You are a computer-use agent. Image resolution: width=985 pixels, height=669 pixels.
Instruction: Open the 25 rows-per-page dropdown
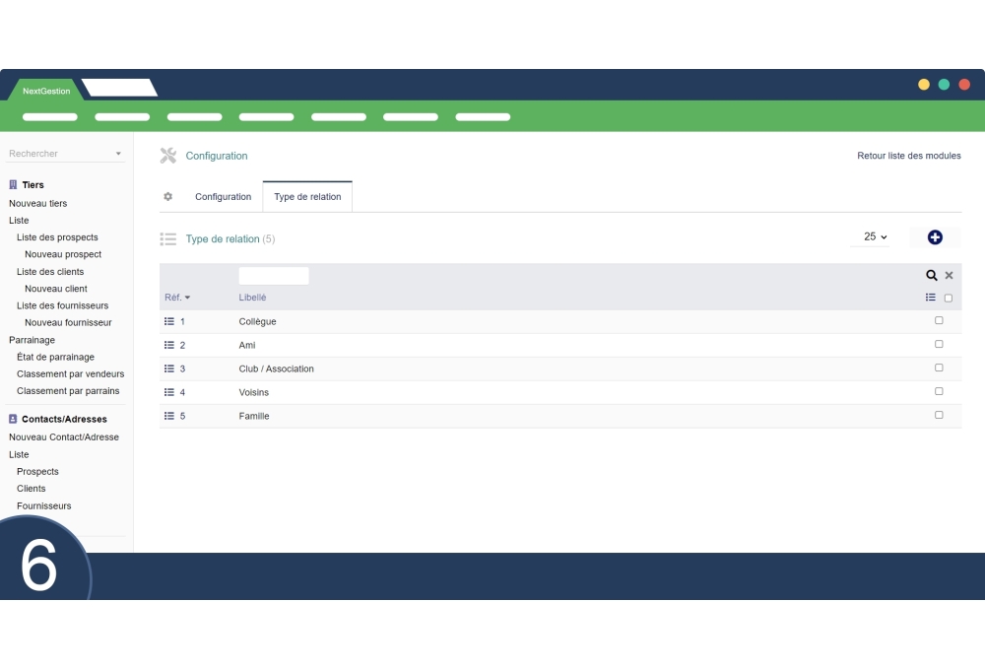[875, 237]
